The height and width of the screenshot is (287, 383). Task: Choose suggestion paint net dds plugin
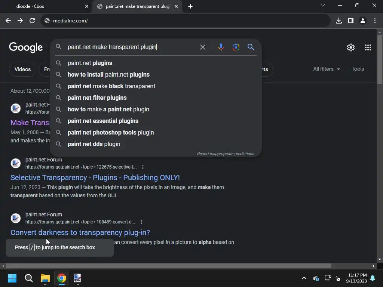pos(156,144)
